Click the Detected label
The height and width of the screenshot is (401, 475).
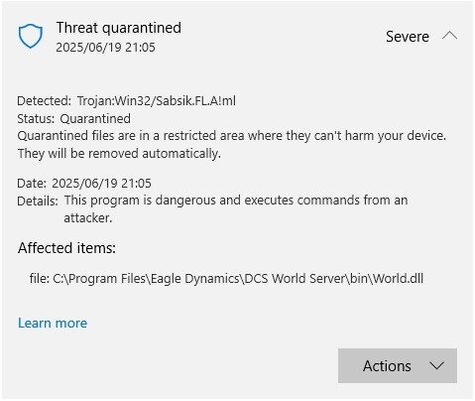coord(44,101)
